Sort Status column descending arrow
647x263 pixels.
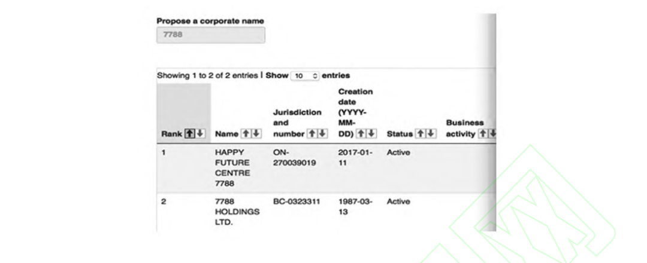pos(431,134)
